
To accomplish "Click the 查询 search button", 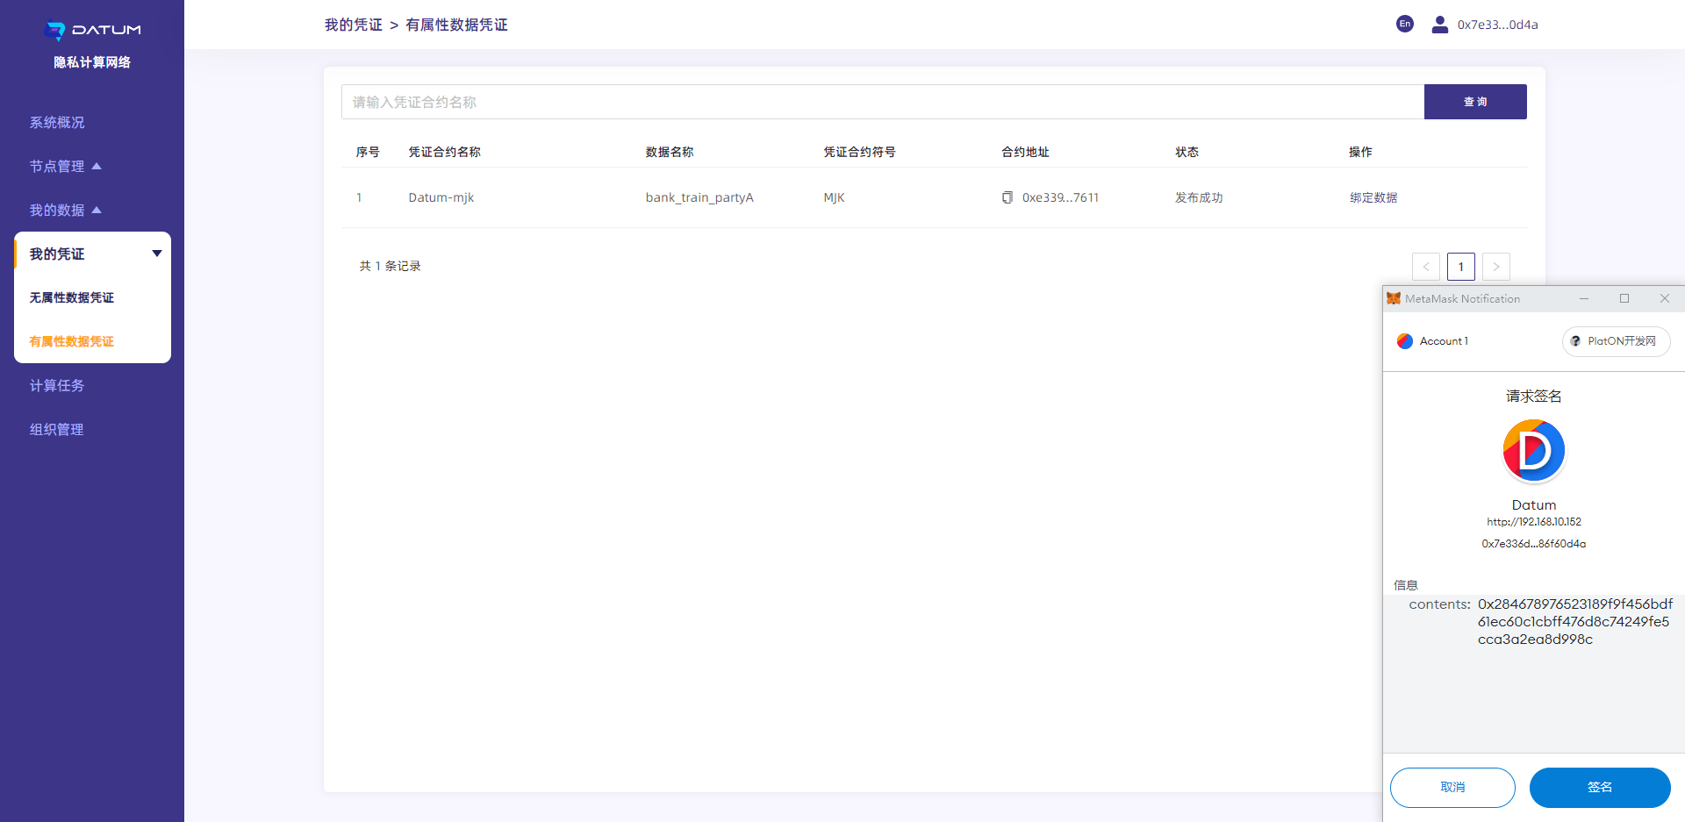I will click(x=1475, y=102).
